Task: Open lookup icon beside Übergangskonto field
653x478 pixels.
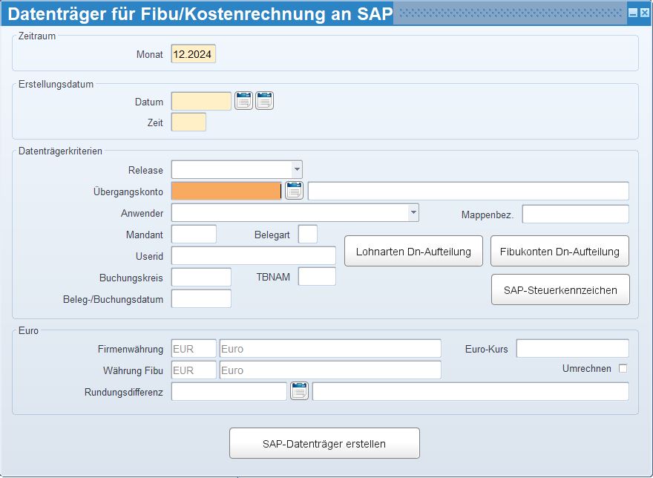Action: (x=294, y=191)
